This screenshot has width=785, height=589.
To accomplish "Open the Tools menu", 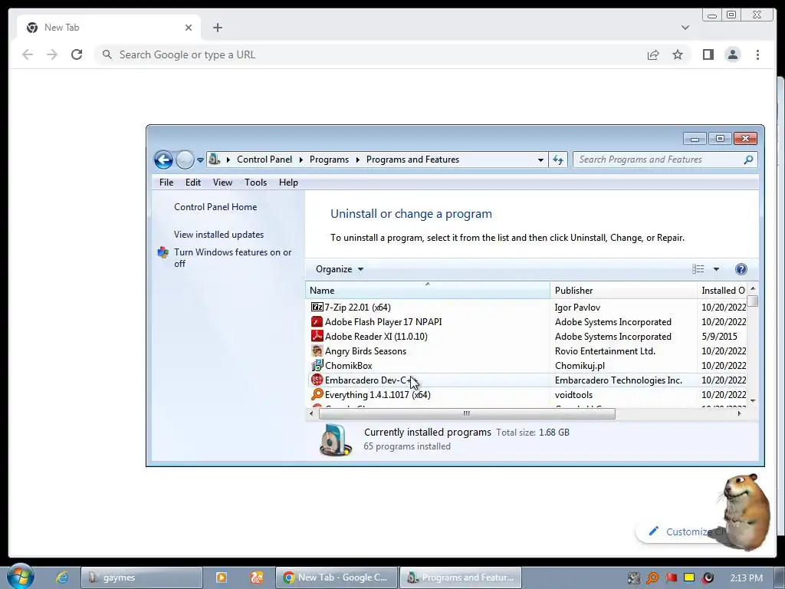I will [x=255, y=183].
